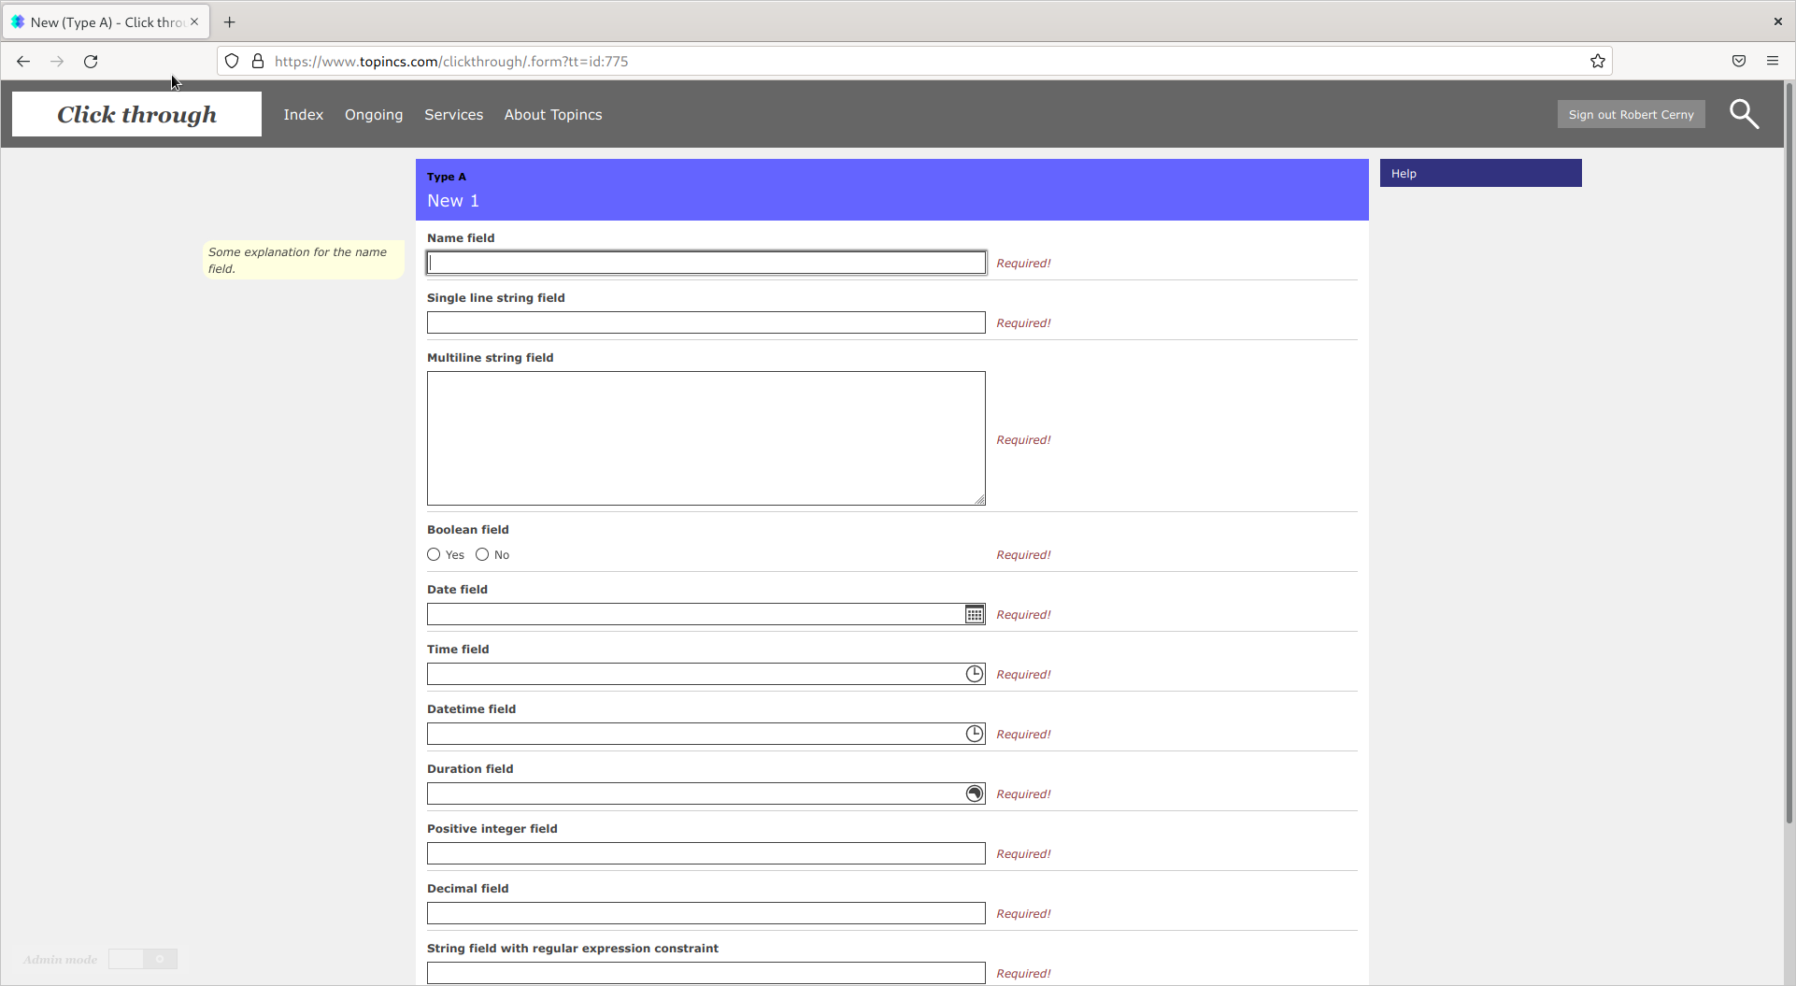Image resolution: width=1796 pixels, height=986 pixels.
Task: Expand the Help panel
Action: [1480, 173]
